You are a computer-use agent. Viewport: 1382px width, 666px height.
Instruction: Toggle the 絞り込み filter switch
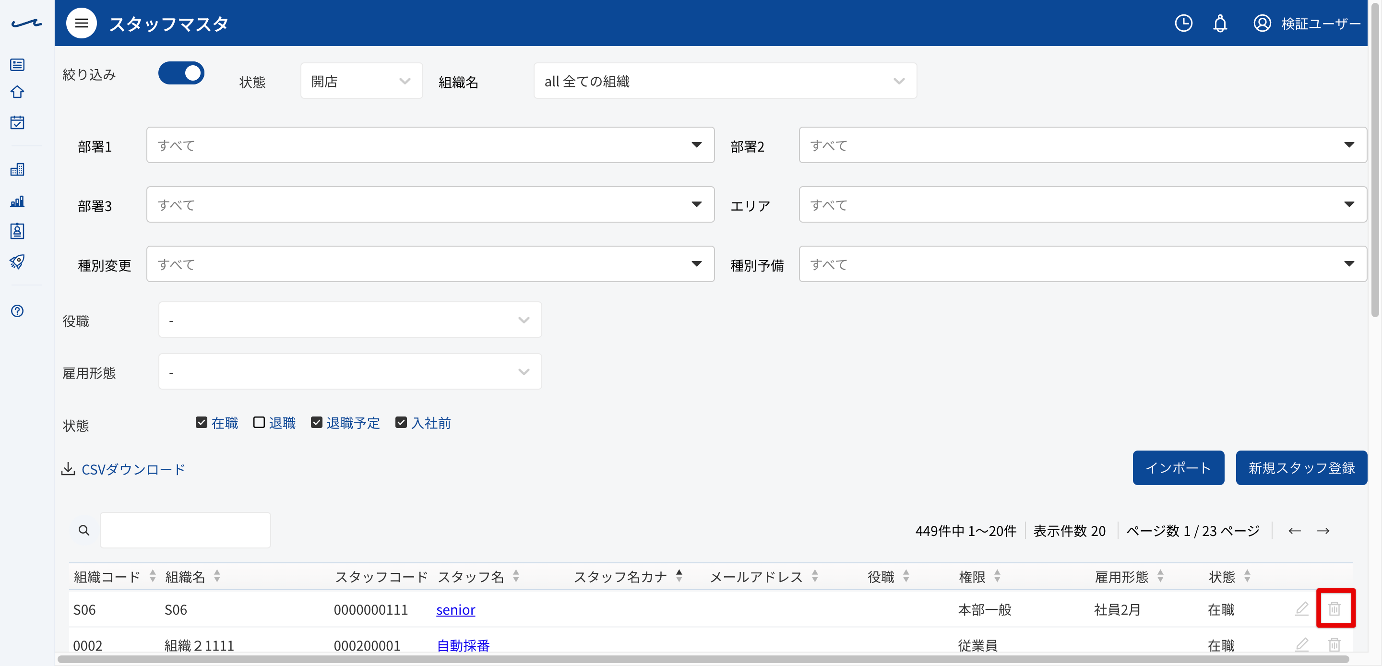181,73
